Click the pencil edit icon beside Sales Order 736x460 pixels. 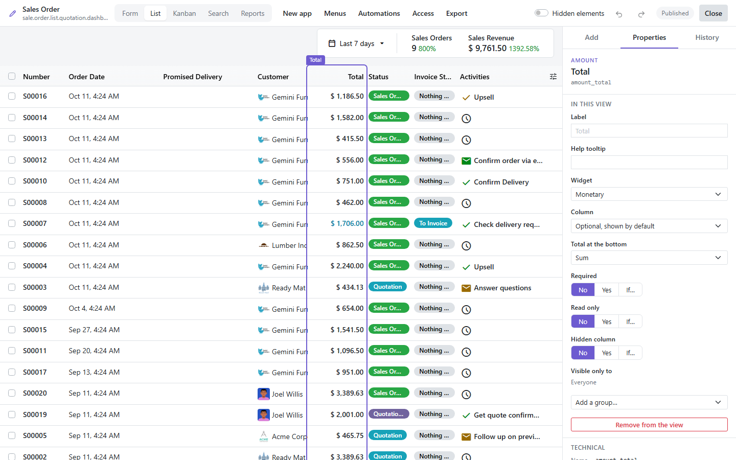[x=13, y=14]
